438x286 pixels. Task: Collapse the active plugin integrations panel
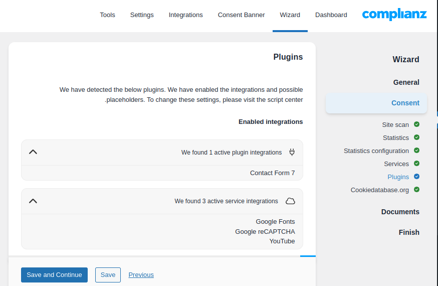click(x=33, y=152)
